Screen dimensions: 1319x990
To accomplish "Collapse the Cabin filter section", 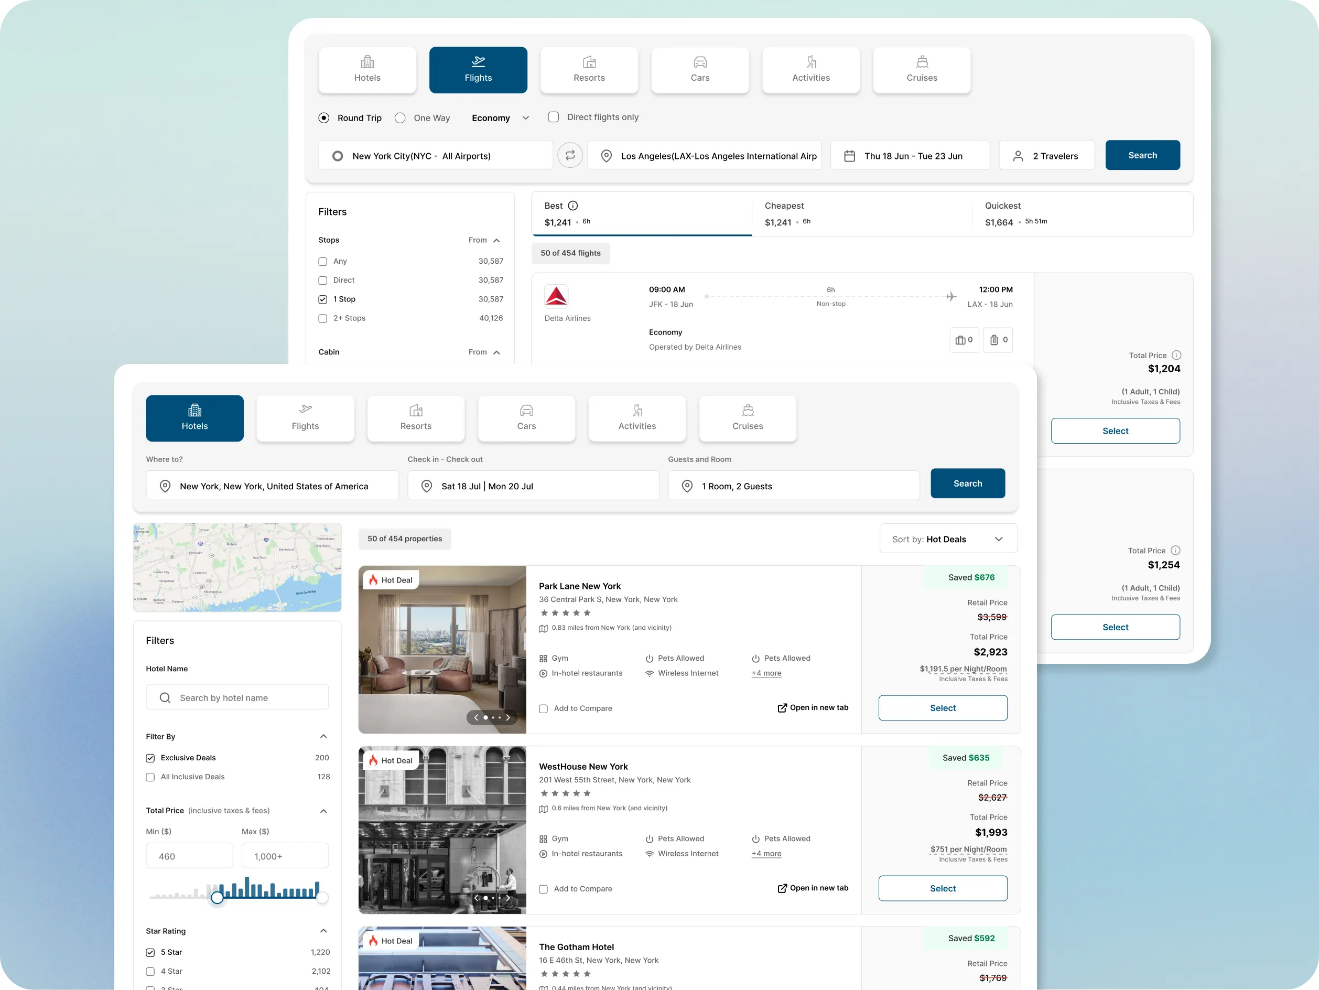I will pyautogui.click(x=496, y=352).
